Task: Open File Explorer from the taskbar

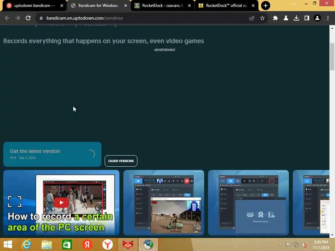Action: [47, 244]
